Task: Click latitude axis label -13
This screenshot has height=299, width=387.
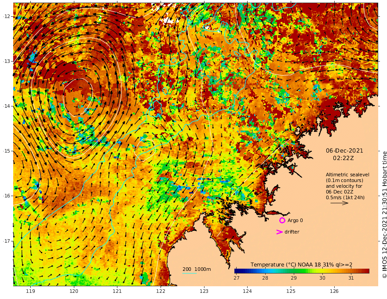Action: (7, 61)
